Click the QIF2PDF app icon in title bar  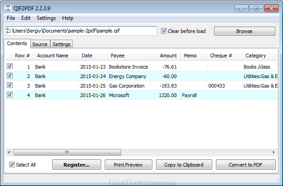8,8
